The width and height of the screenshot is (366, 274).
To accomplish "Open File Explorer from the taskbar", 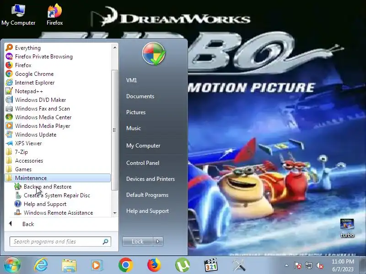I will [x=69, y=265].
